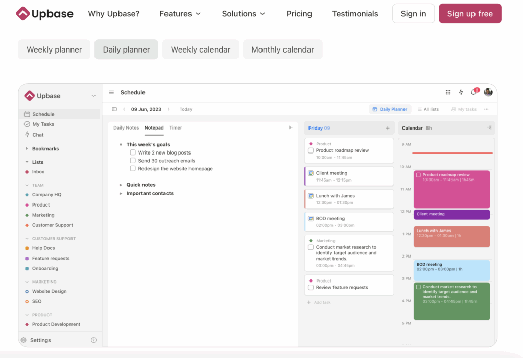Viewport: 523px width, 358px height.
Task: Collapse the notepad panel with arrow icon
Action: pos(291,127)
